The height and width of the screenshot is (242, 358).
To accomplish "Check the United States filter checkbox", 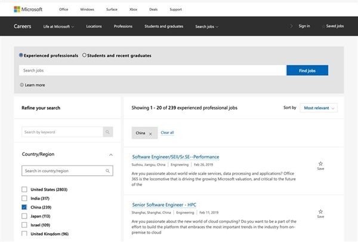I will [24, 189].
